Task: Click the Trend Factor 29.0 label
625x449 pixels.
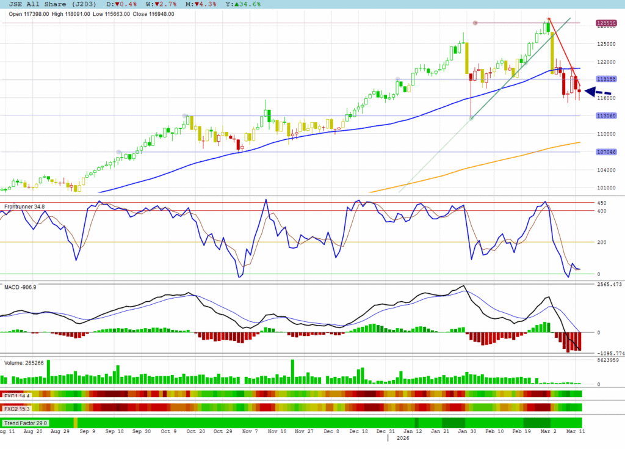Action: coord(26,423)
